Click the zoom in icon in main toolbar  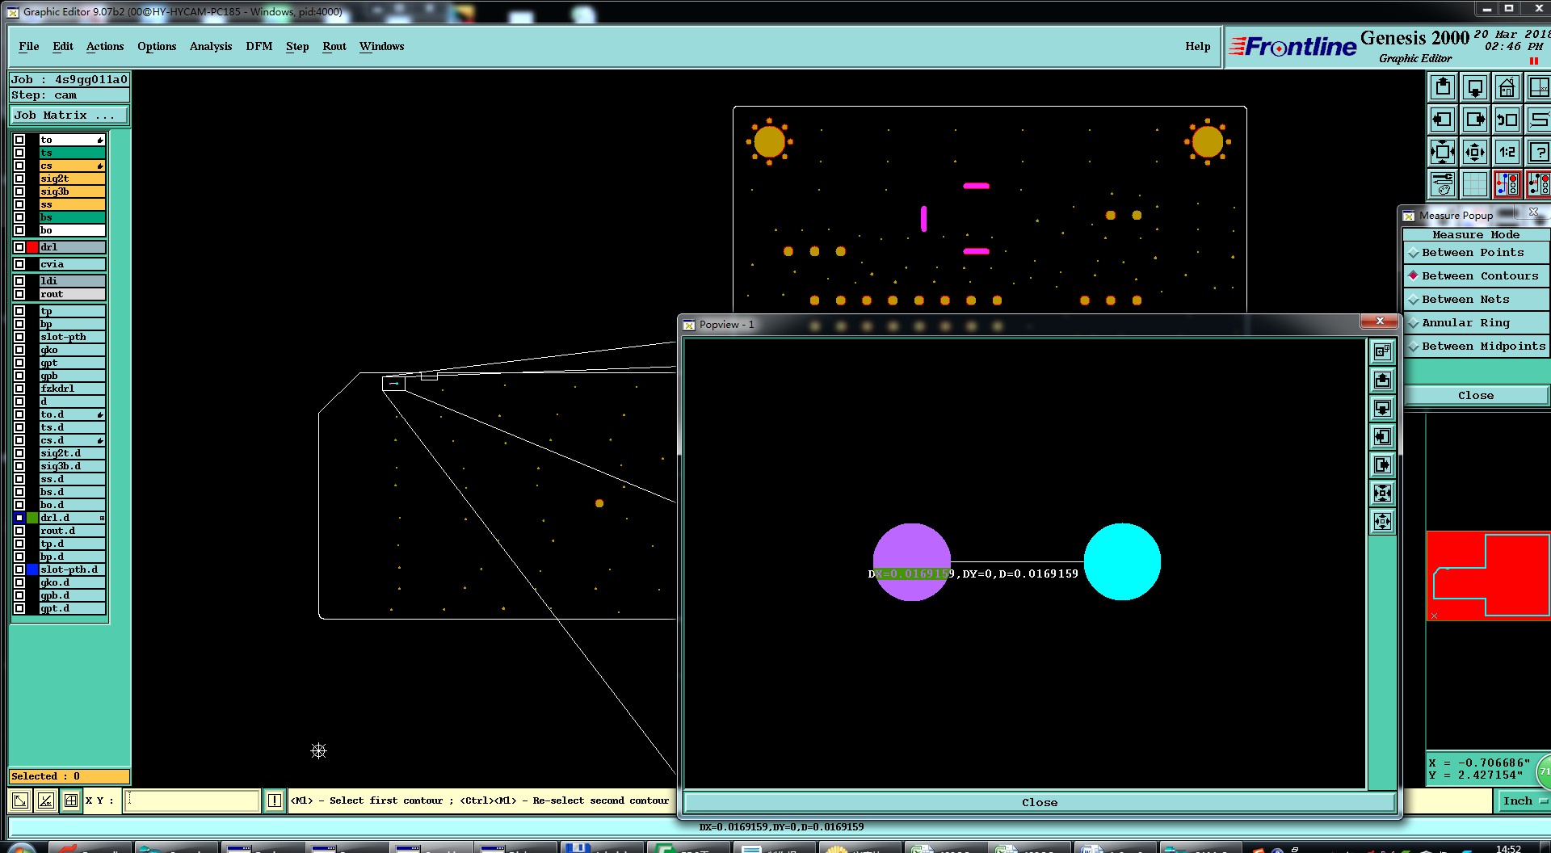click(x=1443, y=152)
